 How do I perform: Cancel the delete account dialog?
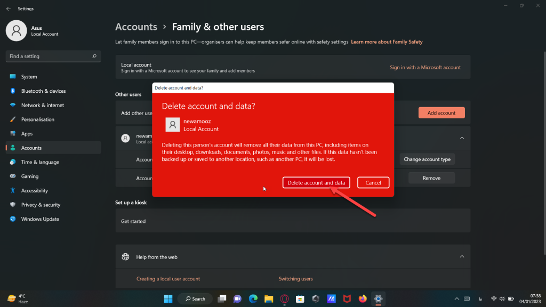point(373,183)
